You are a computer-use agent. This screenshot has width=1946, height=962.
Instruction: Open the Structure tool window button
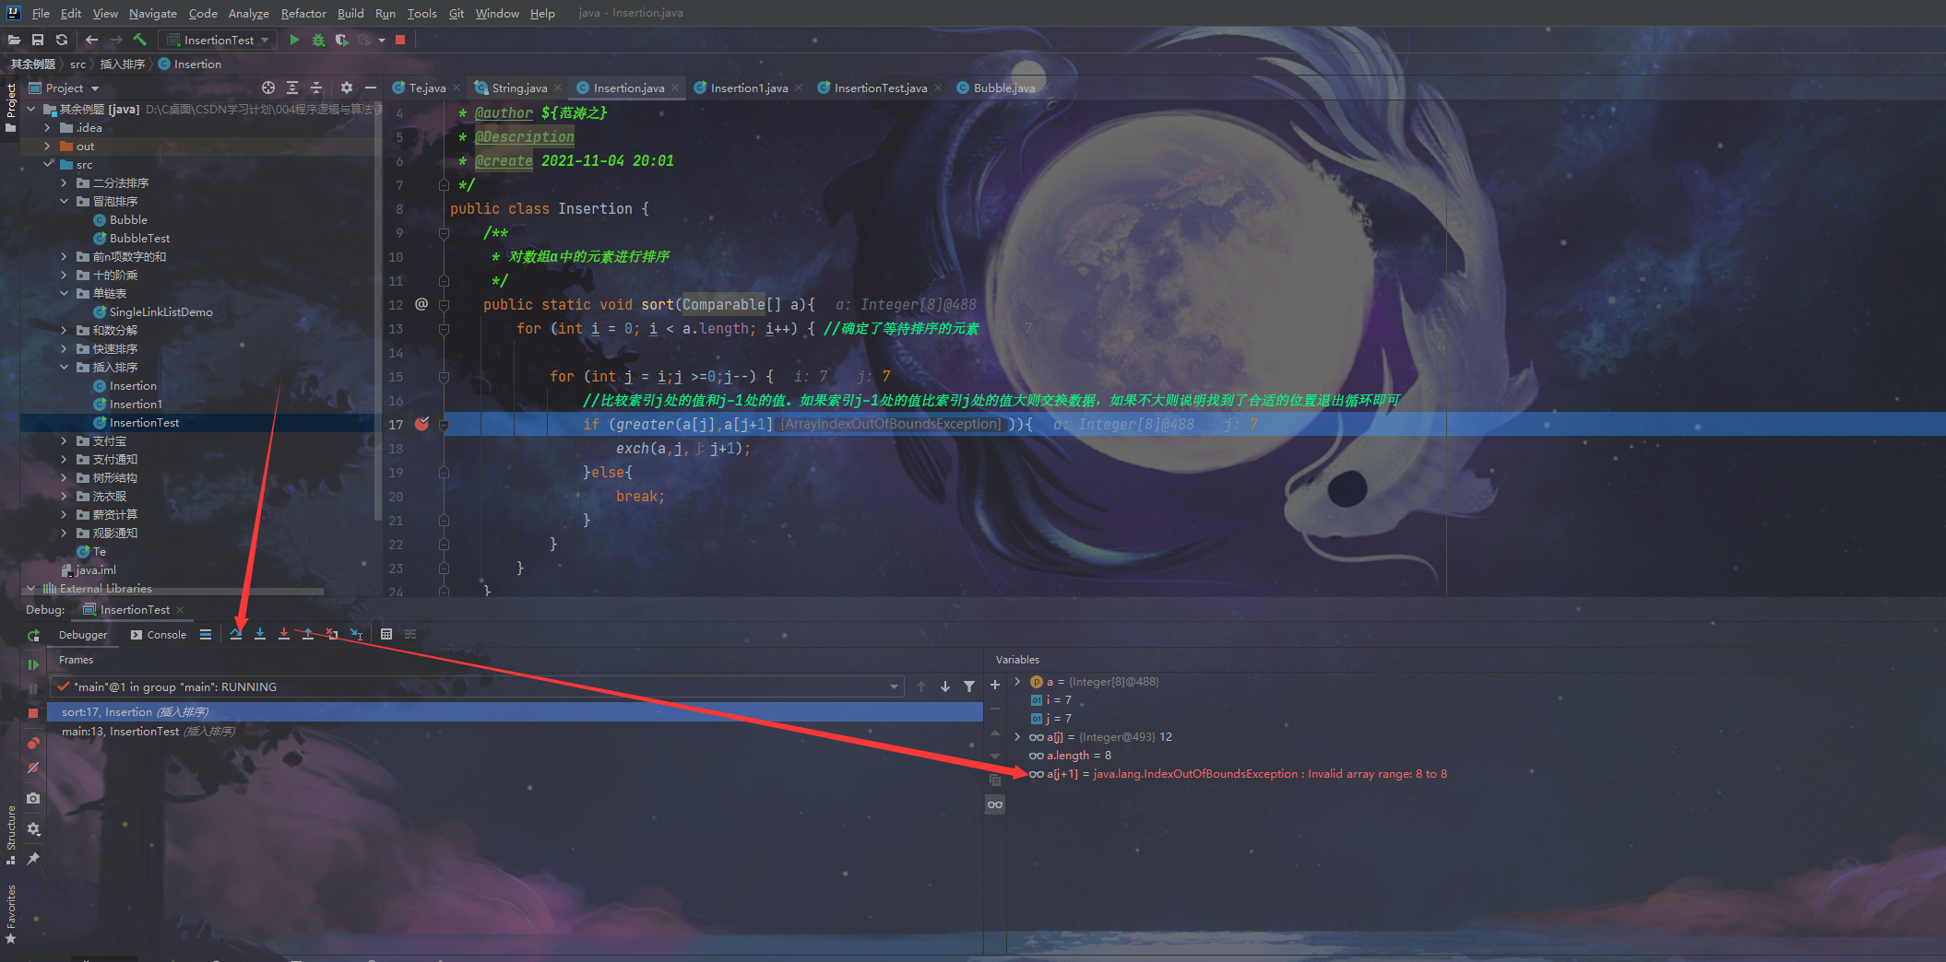(11, 835)
